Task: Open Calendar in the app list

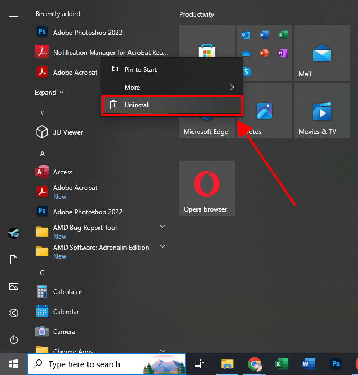Action: pyautogui.click(x=65, y=312)
